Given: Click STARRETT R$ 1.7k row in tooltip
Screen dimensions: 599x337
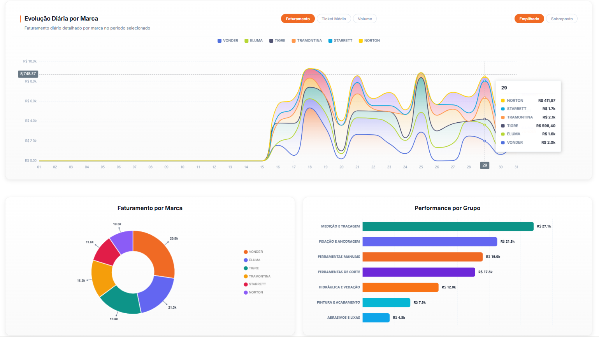Looking at the screenshot, I should click(528, 109).
